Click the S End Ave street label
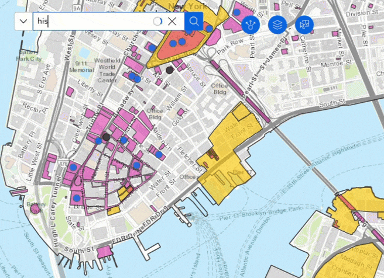This screenshot has height=278, width=384. click(43, 79)
